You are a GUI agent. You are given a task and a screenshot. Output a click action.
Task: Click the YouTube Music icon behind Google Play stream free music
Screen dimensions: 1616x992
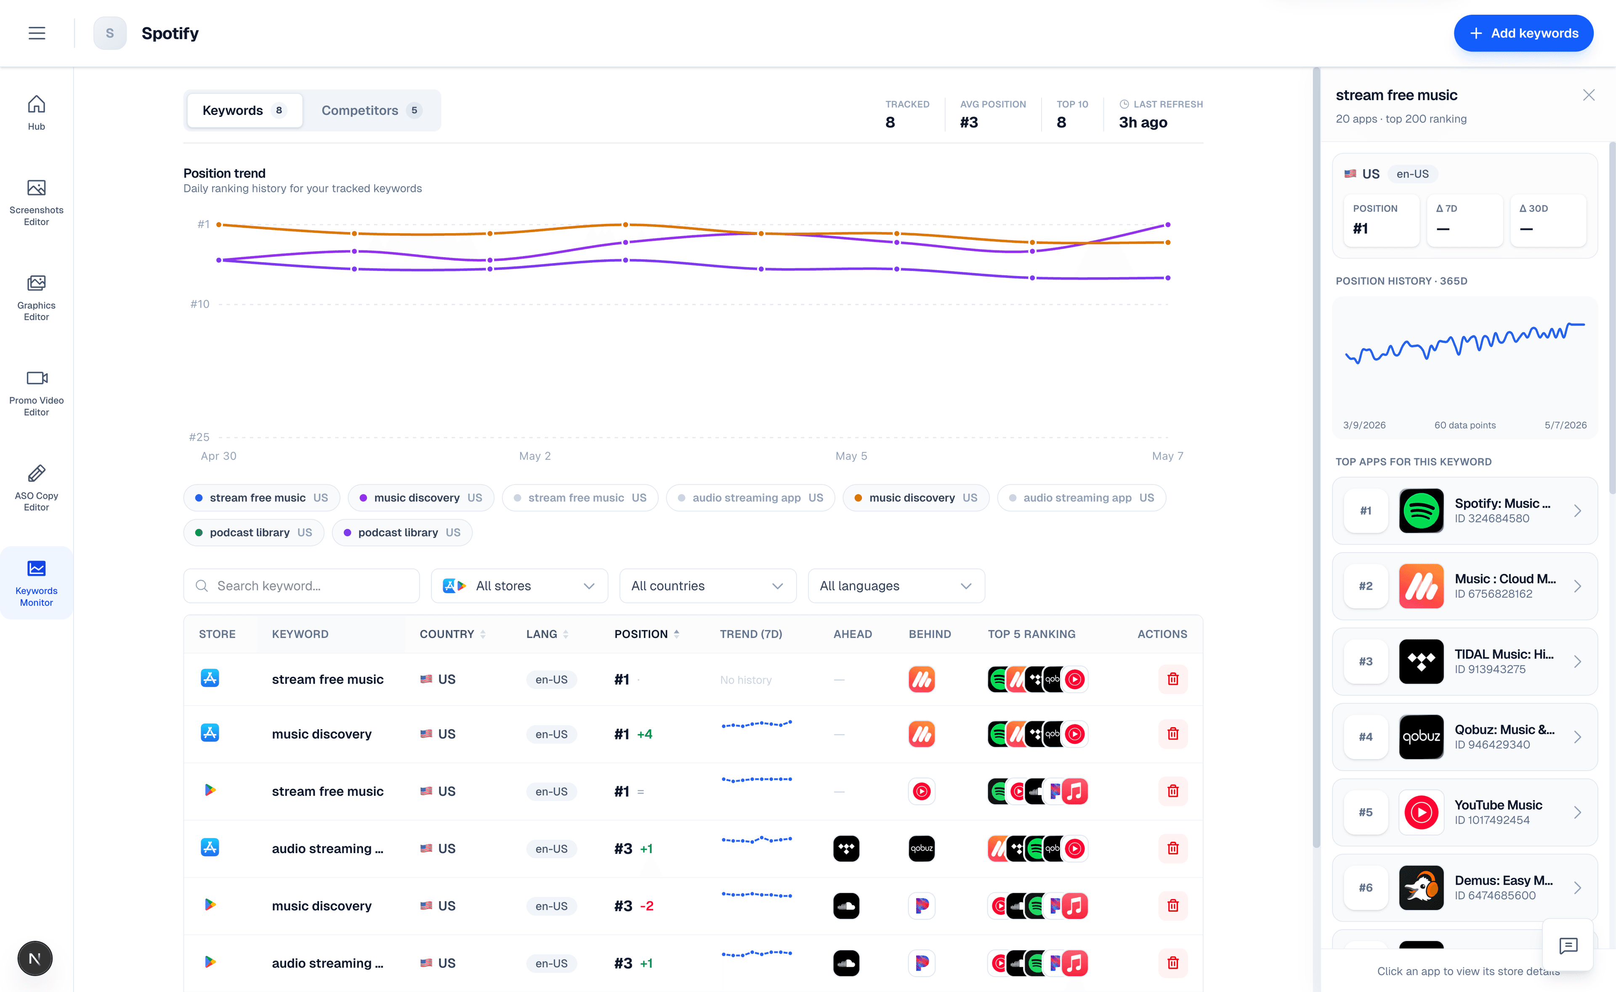[x=922, y=791]
